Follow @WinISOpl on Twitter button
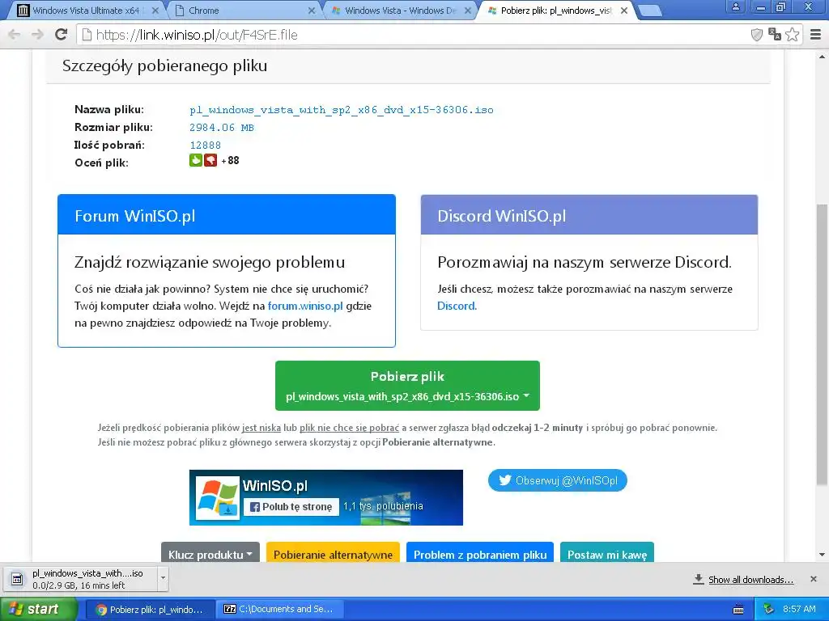 (557, 480)
